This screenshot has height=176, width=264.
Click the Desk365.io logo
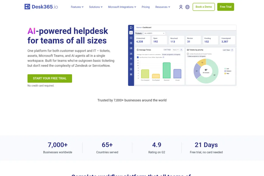coord(41,7)
